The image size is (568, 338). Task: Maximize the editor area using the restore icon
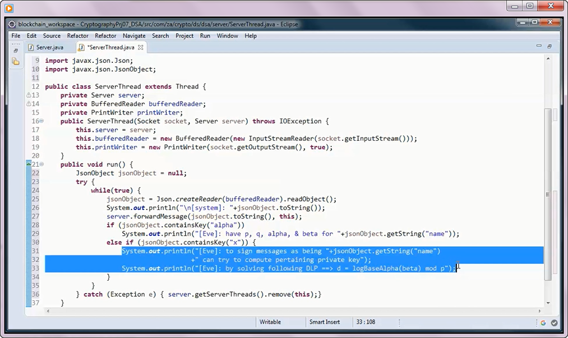tap(549, 46)
